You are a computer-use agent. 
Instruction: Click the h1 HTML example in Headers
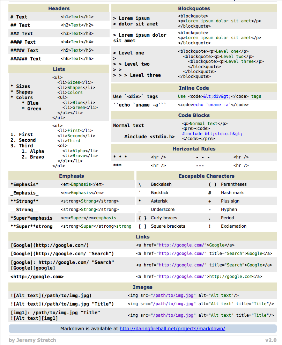(77, 17)
